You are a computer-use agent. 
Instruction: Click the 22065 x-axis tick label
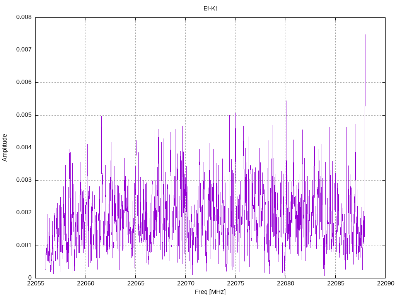(x=135, y=284)
